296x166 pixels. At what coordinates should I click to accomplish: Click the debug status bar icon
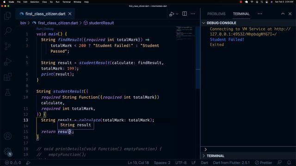click(28, 163)
